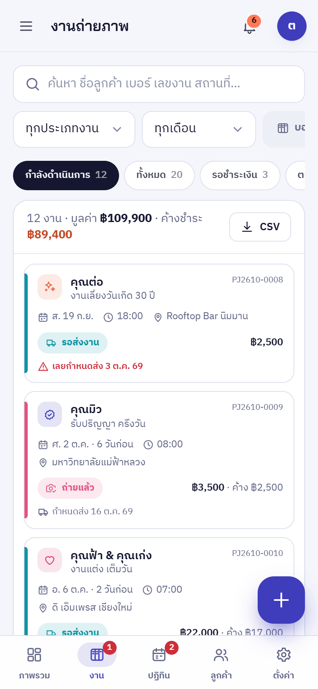Expand the ทุกเดือน month dropdown
The width and height of the screenshot is (318, 689).
click(x=199, y=129)
